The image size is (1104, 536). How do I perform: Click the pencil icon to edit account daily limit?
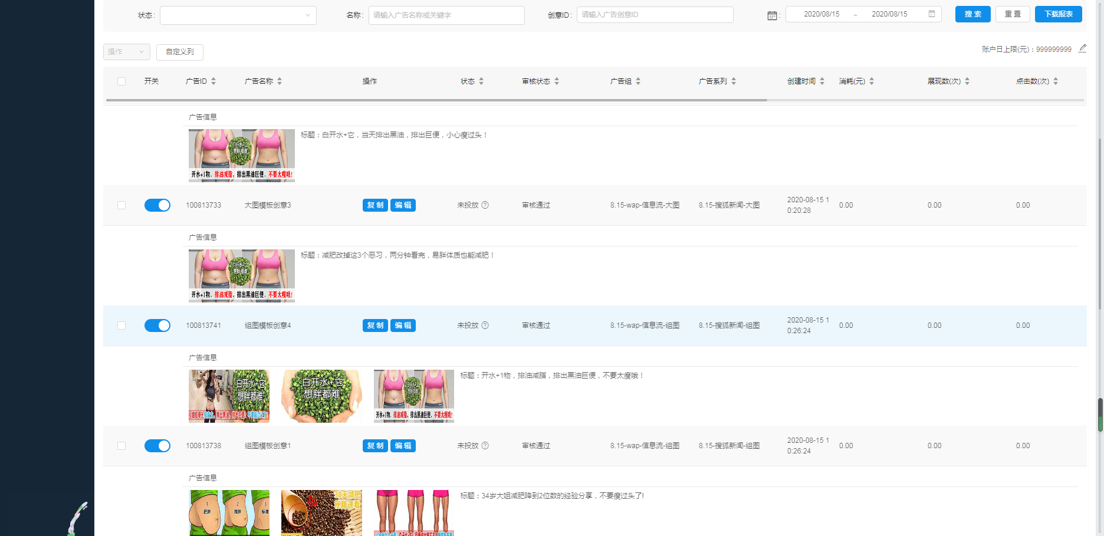point(1082,48)
